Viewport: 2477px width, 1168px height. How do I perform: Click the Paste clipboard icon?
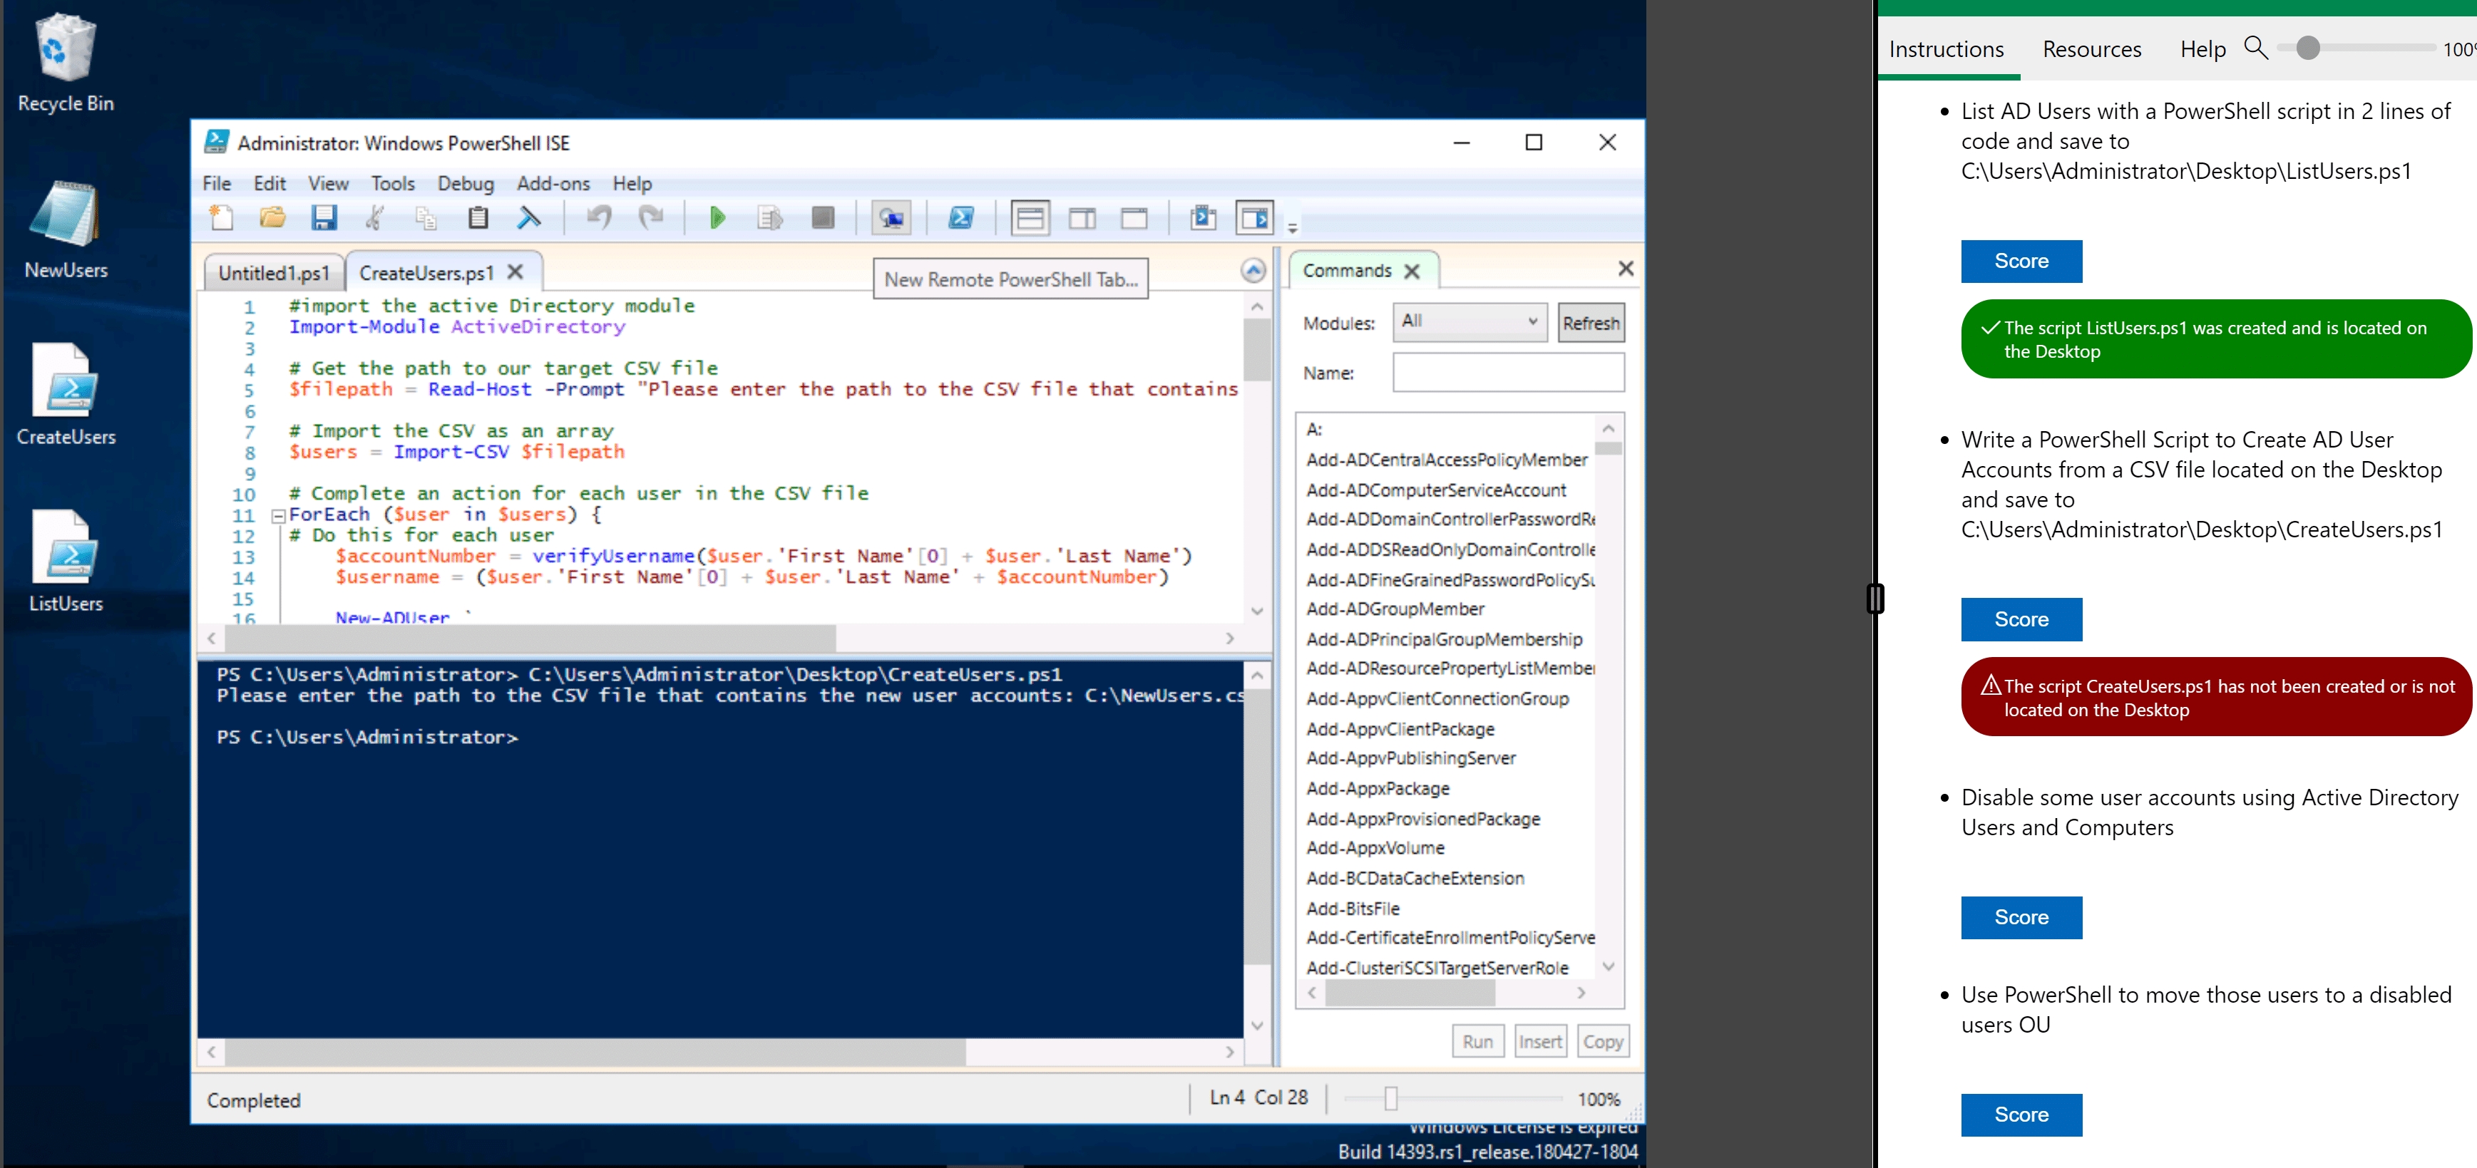click(x=478, y=218)
